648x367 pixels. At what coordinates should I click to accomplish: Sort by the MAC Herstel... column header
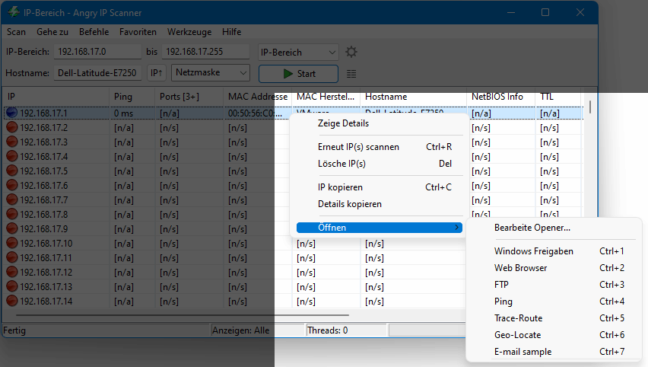[326, 97]
